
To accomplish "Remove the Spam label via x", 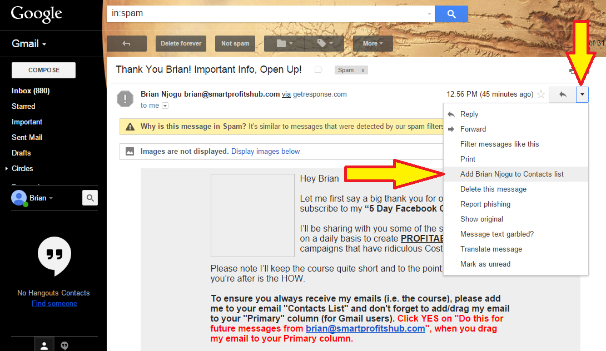I will [x=362, y=71].
